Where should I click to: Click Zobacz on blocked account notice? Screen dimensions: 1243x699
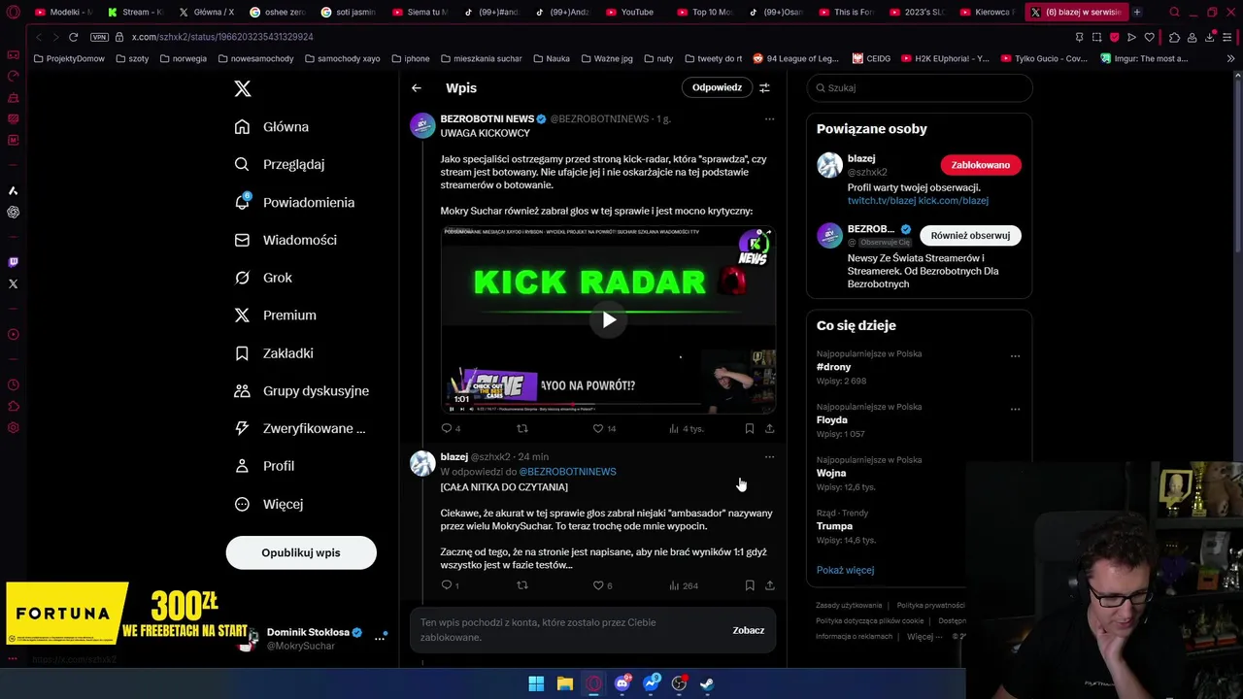point(749,630)
